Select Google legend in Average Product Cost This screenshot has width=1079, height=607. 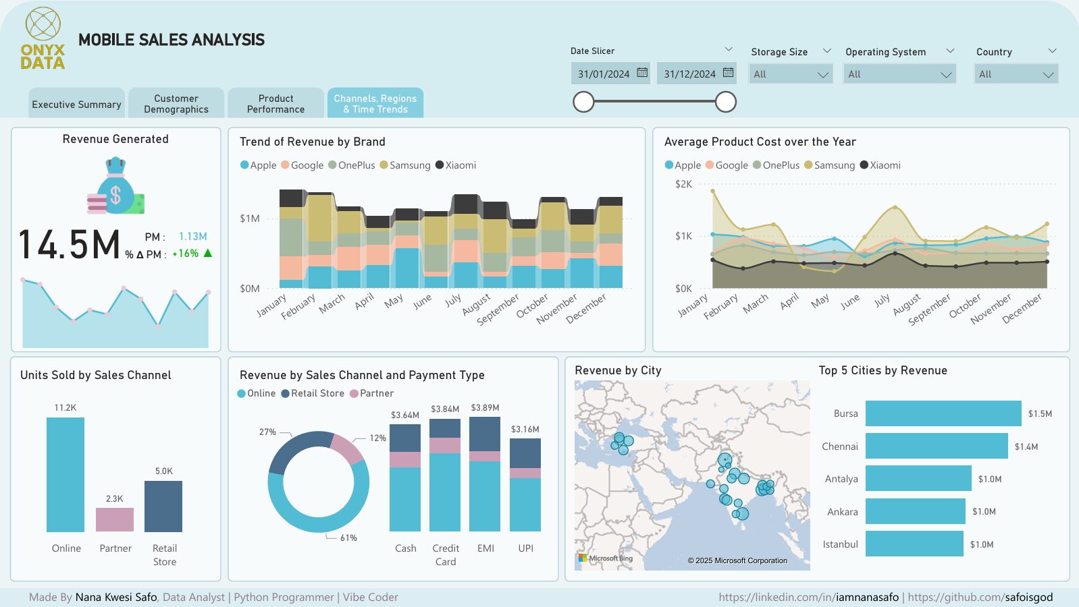coord(727,165)
